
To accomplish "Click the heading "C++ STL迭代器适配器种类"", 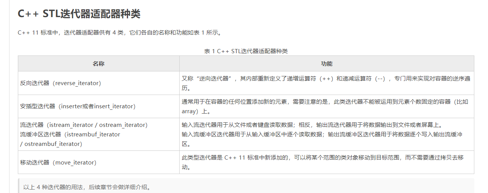I will click(x=79, y=14).
